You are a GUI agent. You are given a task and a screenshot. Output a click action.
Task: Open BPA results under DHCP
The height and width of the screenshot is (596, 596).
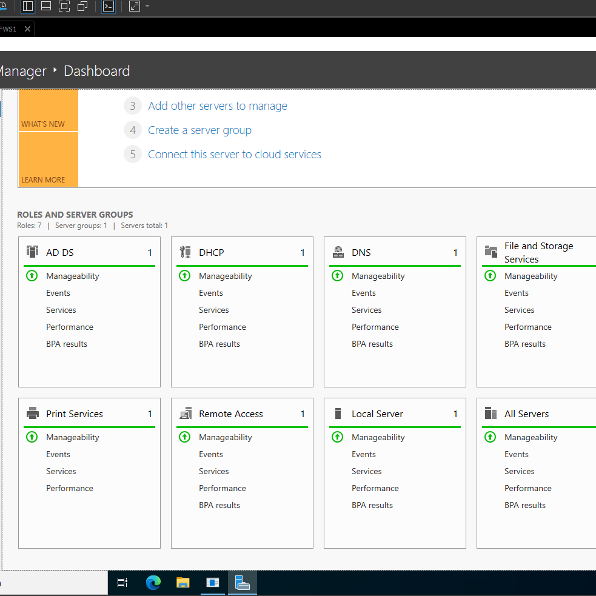click(219, 344)
